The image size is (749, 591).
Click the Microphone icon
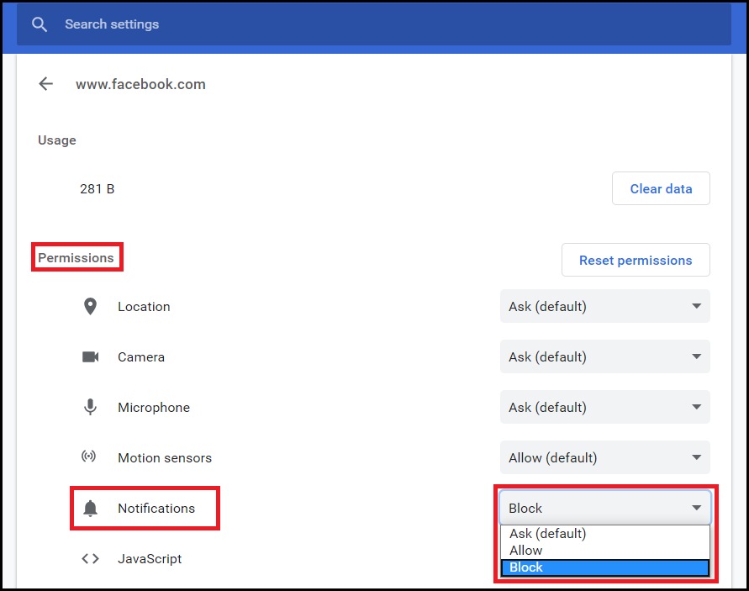pyautogui.click(x=90, y=408)
